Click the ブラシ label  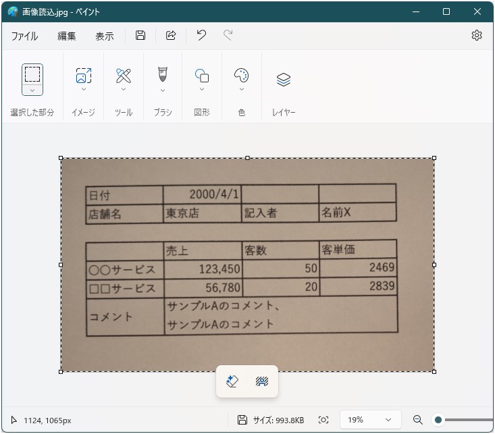(x=163, y=112)
